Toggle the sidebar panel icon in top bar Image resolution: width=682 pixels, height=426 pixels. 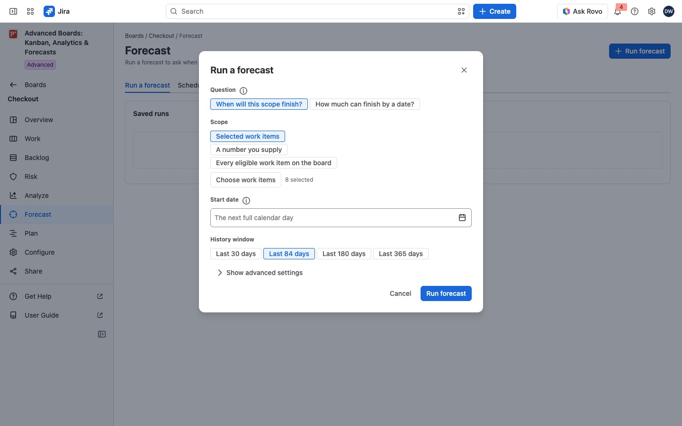(x=13, y=11)
